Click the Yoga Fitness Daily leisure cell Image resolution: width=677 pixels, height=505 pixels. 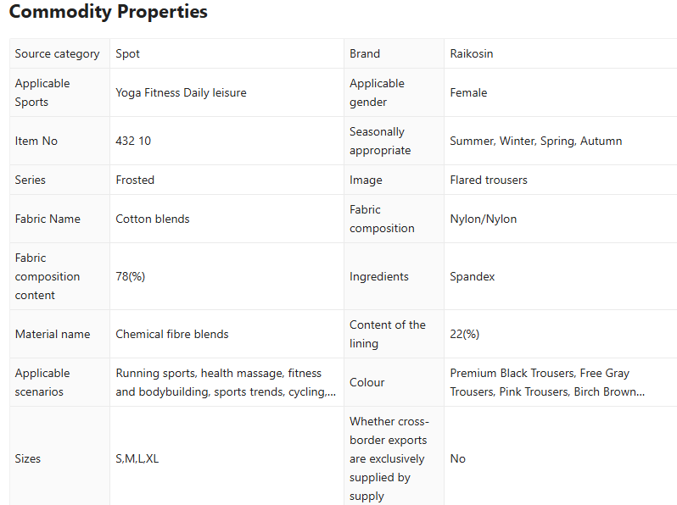pos(181,92)
